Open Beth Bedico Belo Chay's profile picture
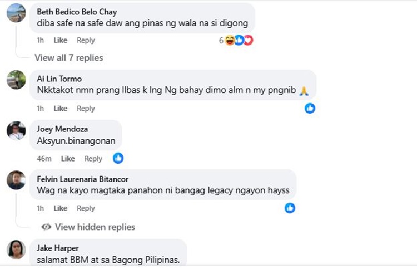 [16, 13]
